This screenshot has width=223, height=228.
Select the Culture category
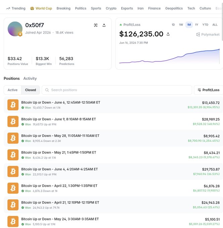point(205,8)
